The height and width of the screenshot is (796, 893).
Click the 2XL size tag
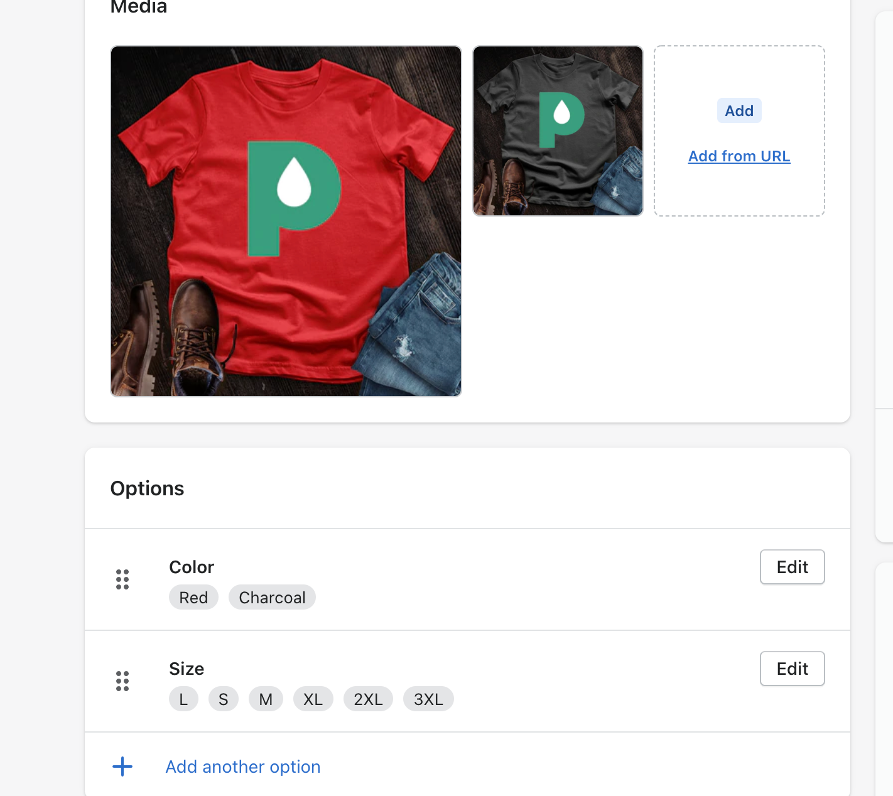pyautogui.click(x=368, y=699)
